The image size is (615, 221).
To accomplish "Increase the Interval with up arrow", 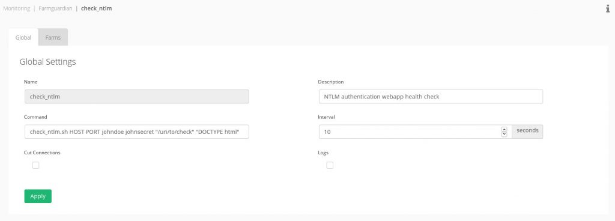I will click(x=504, y=129).
